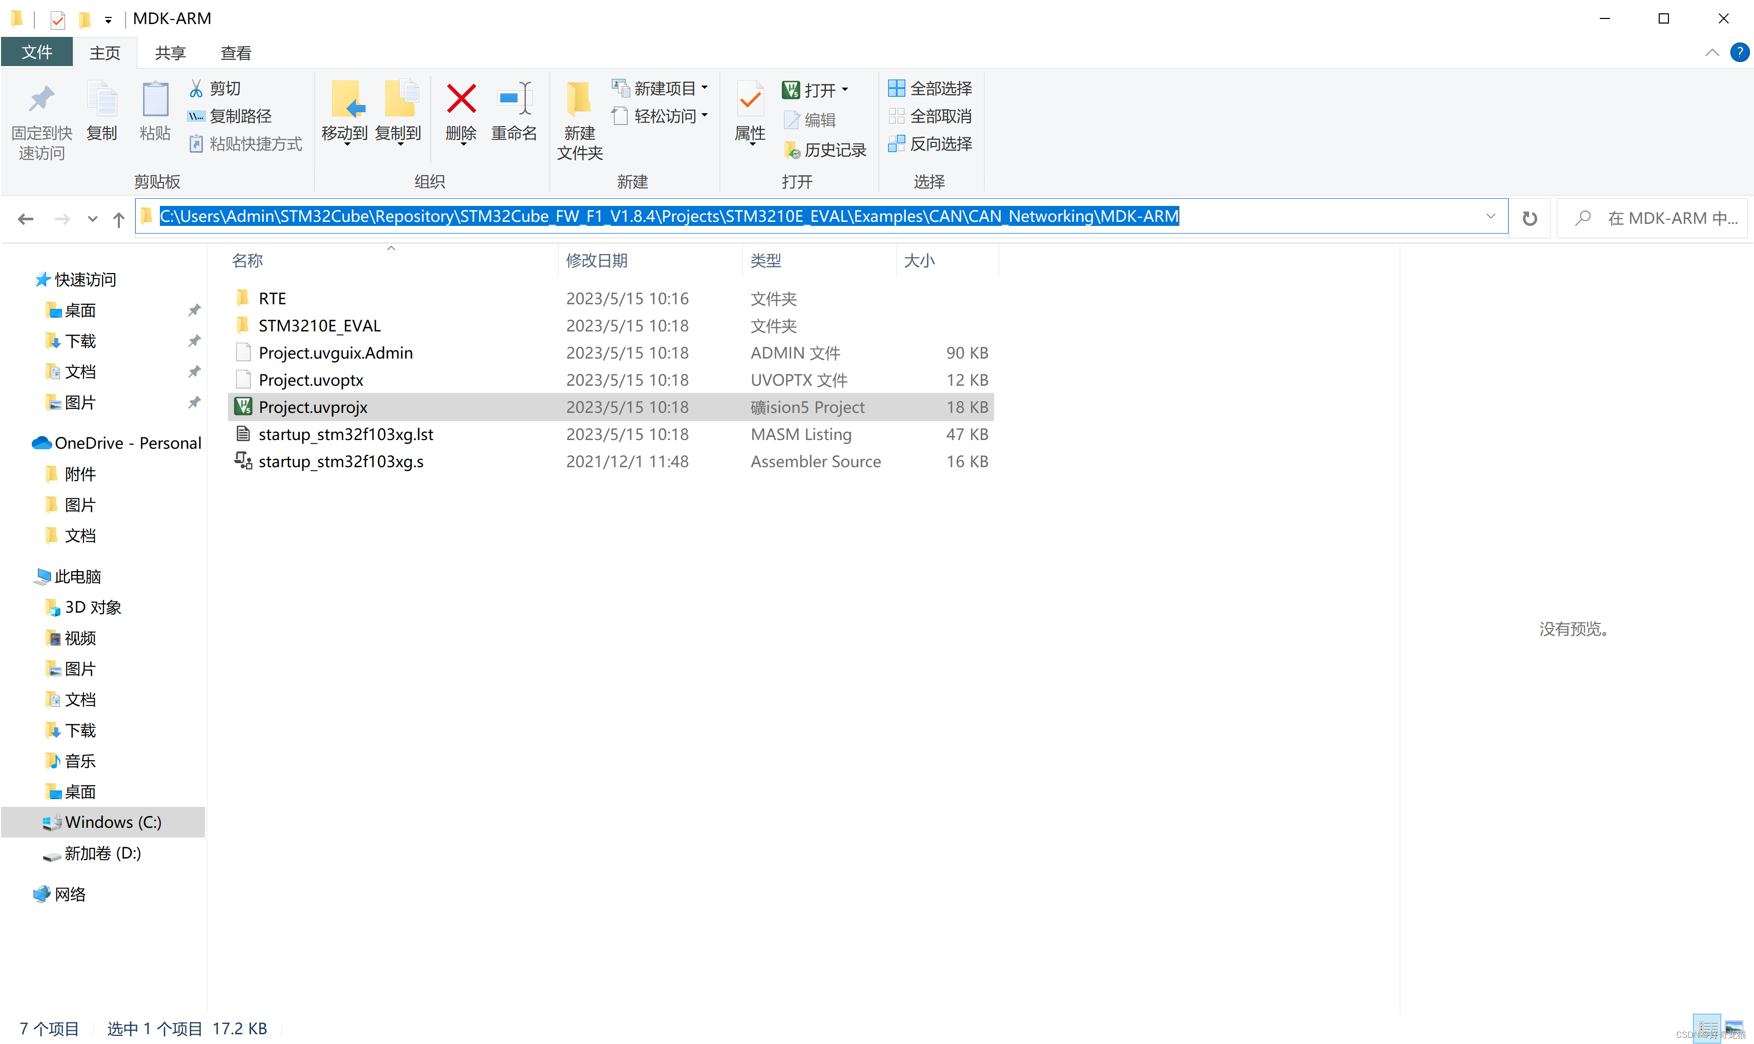Select Project.uvoptx file

pyautogui.click(x=611, y=380)
